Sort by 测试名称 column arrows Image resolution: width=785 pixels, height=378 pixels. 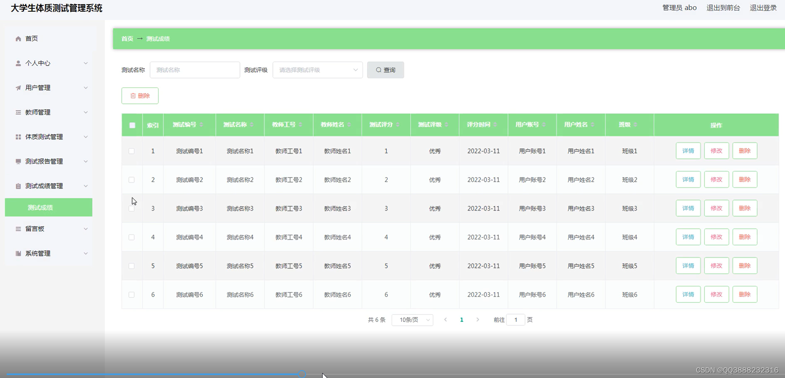[x=252, y=125]
